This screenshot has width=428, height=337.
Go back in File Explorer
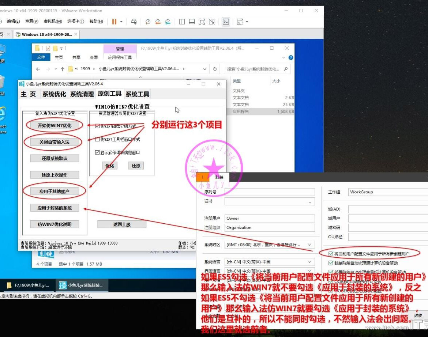(38, 69)
